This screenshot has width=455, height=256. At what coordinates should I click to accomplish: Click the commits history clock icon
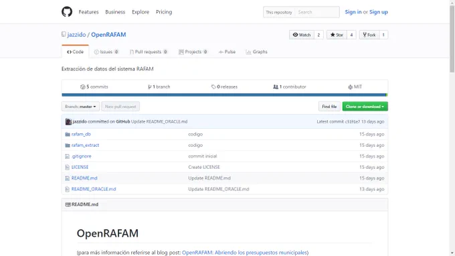click(x=83, y=87)
